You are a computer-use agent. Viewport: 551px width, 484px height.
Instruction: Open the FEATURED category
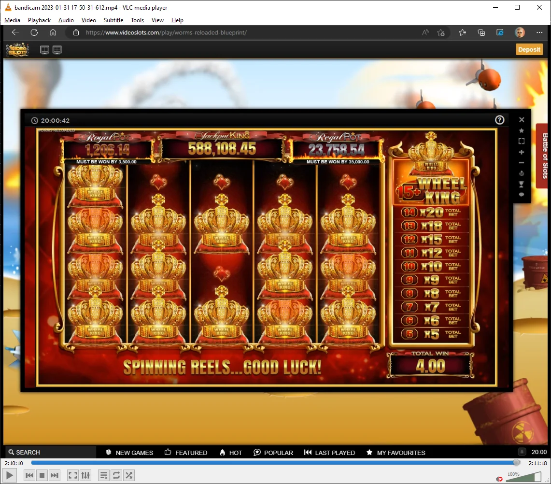[186, 453]
